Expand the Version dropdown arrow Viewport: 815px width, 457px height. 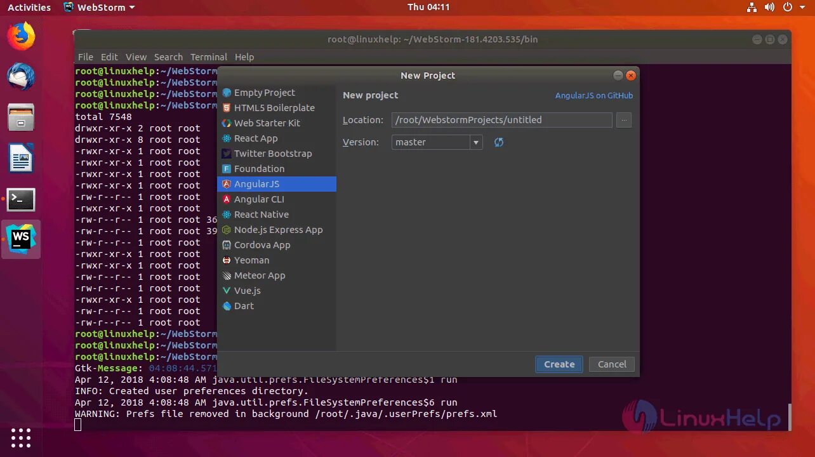point(476,142)
